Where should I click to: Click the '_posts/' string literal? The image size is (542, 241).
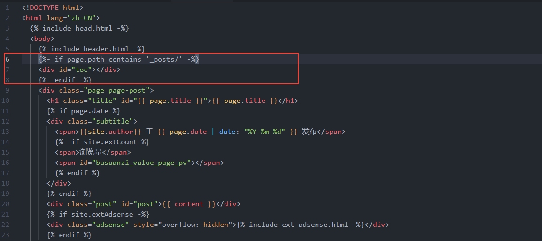click(164, 60)
